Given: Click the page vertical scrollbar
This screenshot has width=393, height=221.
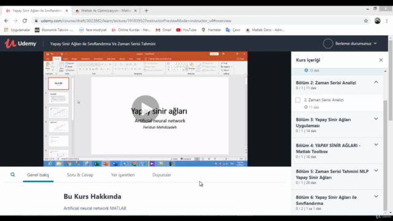Looking at the screenshot, I should coord(391,80).
